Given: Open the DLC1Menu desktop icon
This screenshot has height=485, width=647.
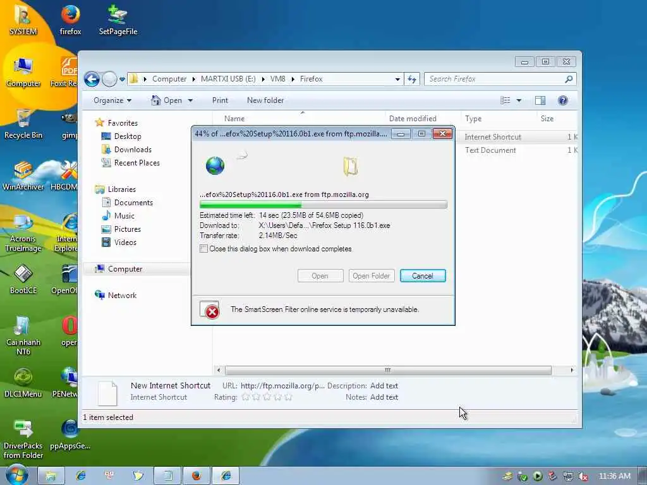Looking at the screenshot, I should 23,383.
